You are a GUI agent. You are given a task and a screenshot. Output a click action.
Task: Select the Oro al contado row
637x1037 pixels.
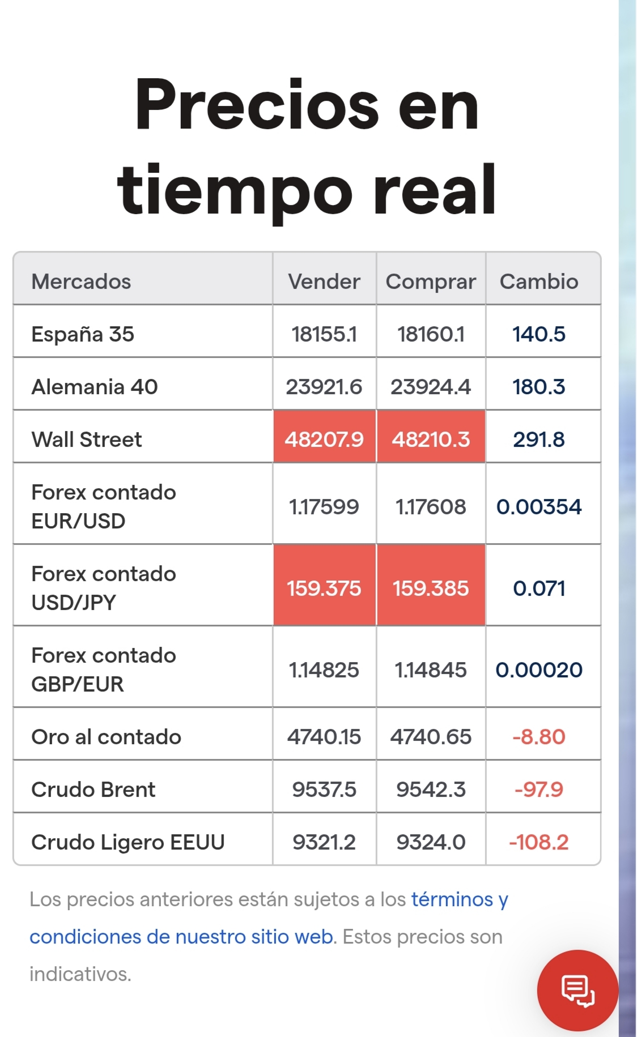107,737
